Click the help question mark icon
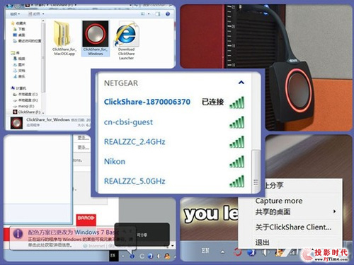354x265 pixels. (168, 14)
